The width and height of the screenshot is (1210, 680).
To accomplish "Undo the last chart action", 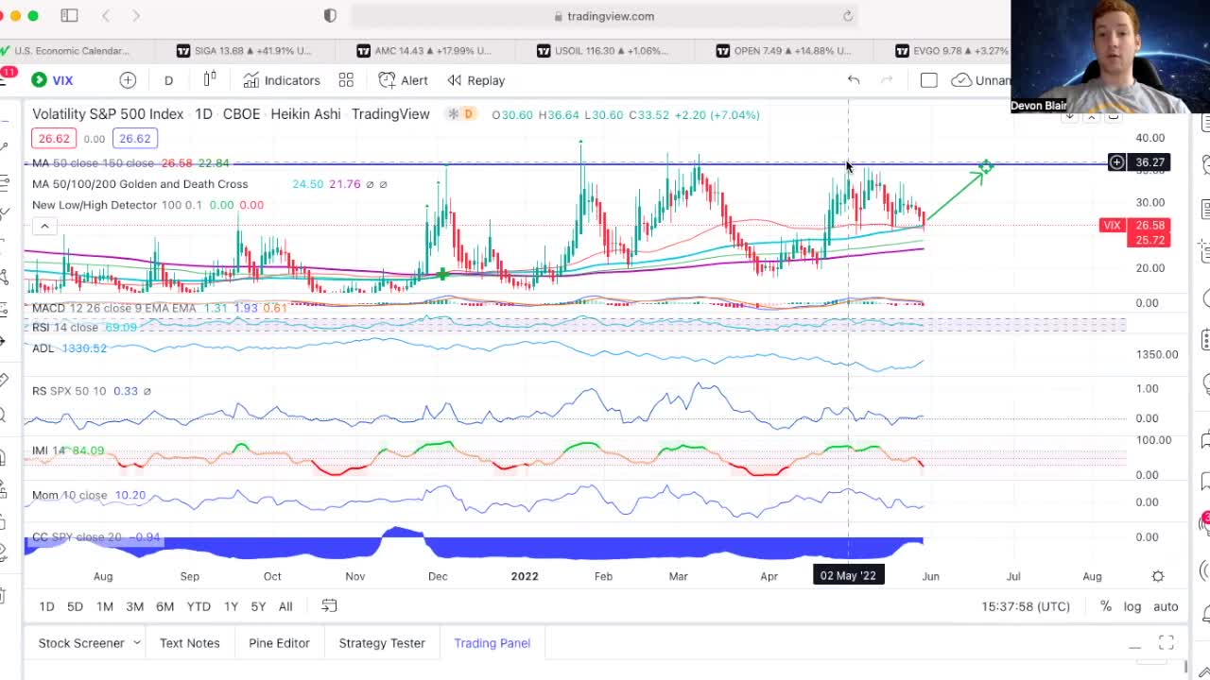I will pyautogui.click(x=854, y=80).
